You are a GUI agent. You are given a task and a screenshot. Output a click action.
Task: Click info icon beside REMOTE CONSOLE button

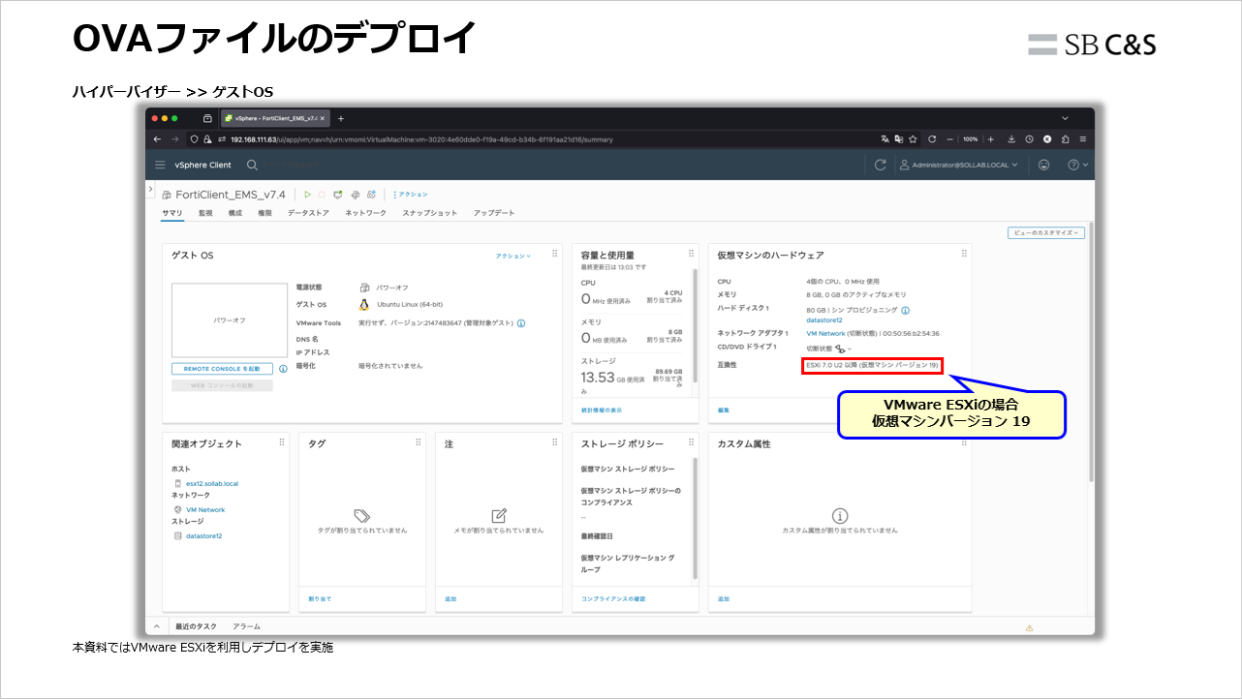tap(283, 369)
